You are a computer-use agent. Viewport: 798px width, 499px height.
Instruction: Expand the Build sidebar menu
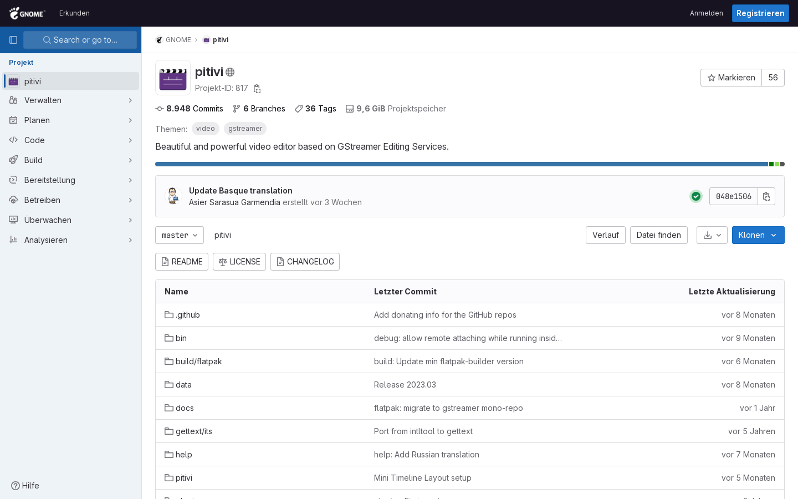[71, 160]
